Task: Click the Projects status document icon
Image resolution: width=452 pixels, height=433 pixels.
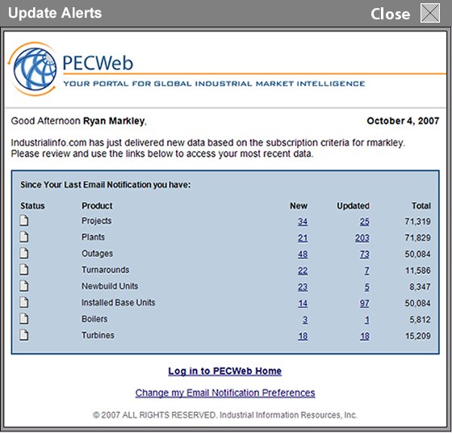Action: tap(24, 221)
